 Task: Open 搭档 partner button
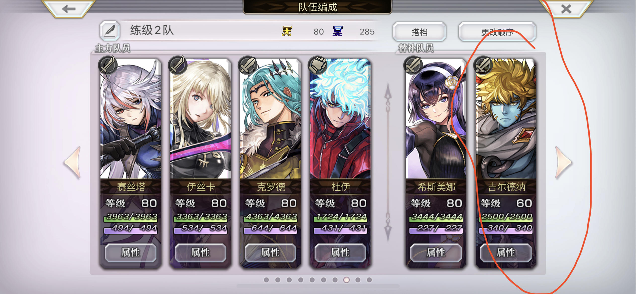[x=419, y=32]
